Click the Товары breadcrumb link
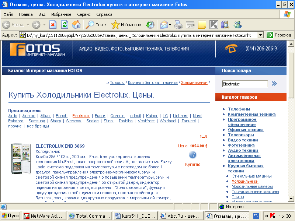This screenshot has height=221, width=295. coord(117,83)
